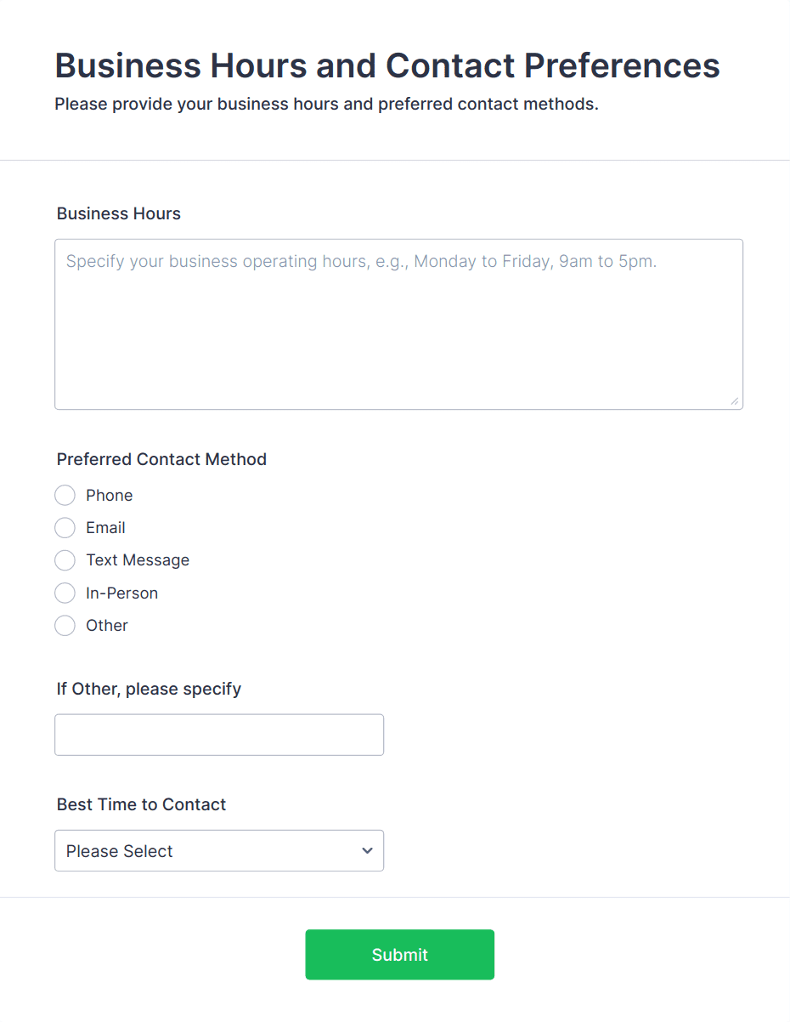Click the 'Best Time to Contact' label
790x1022 pixels.
tap(141, 805)
